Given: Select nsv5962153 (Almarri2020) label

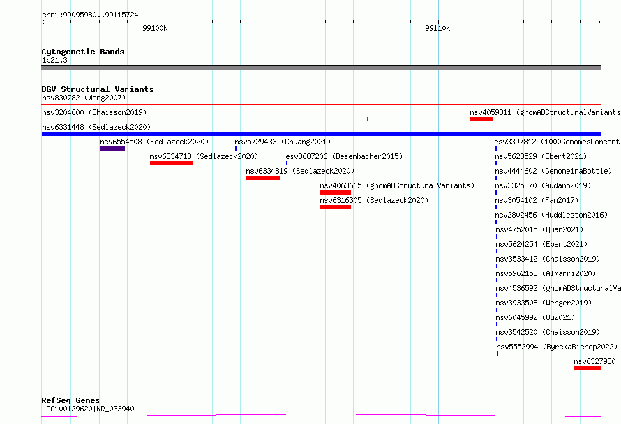Looking at the screenshot, I should click(546, 273).
